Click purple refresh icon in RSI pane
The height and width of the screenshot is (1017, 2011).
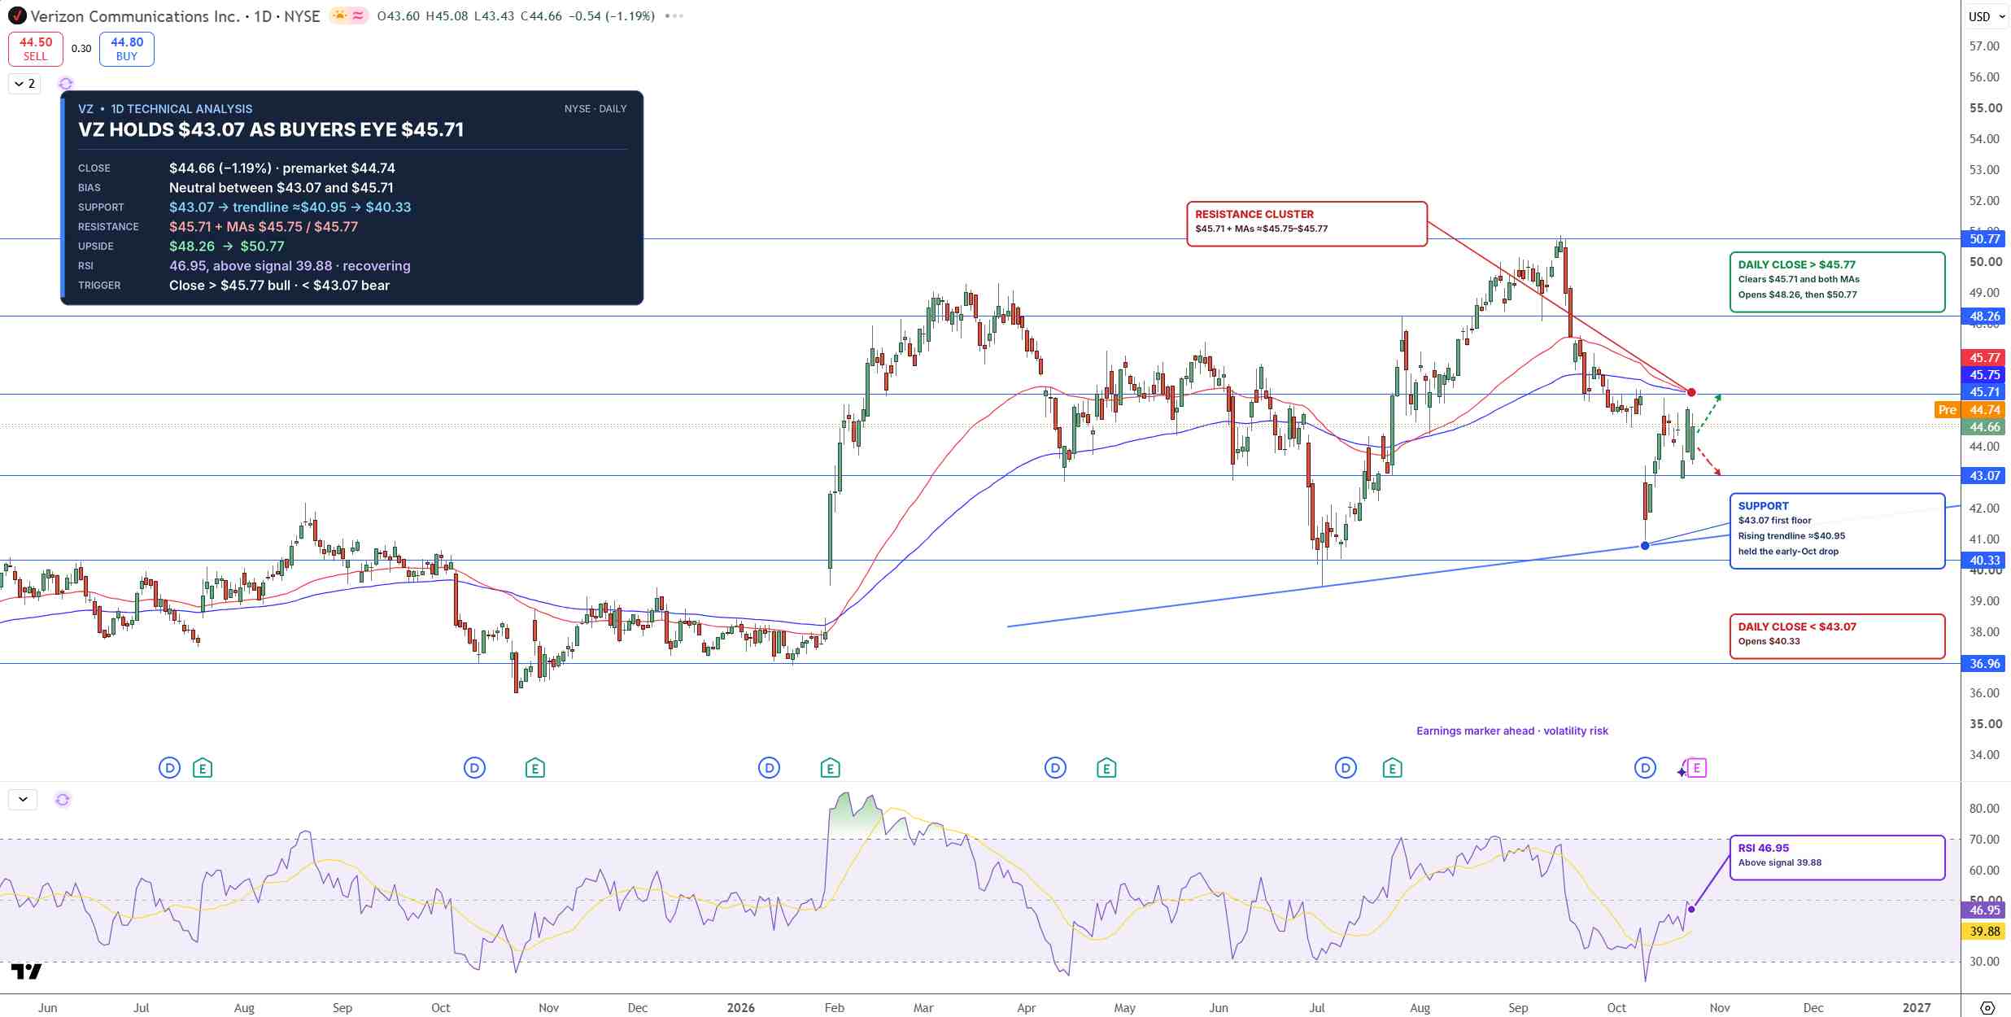63,799
